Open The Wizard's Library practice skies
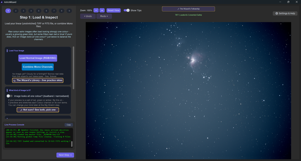Screen dimensions: 301x161 (x=38, y=80)
